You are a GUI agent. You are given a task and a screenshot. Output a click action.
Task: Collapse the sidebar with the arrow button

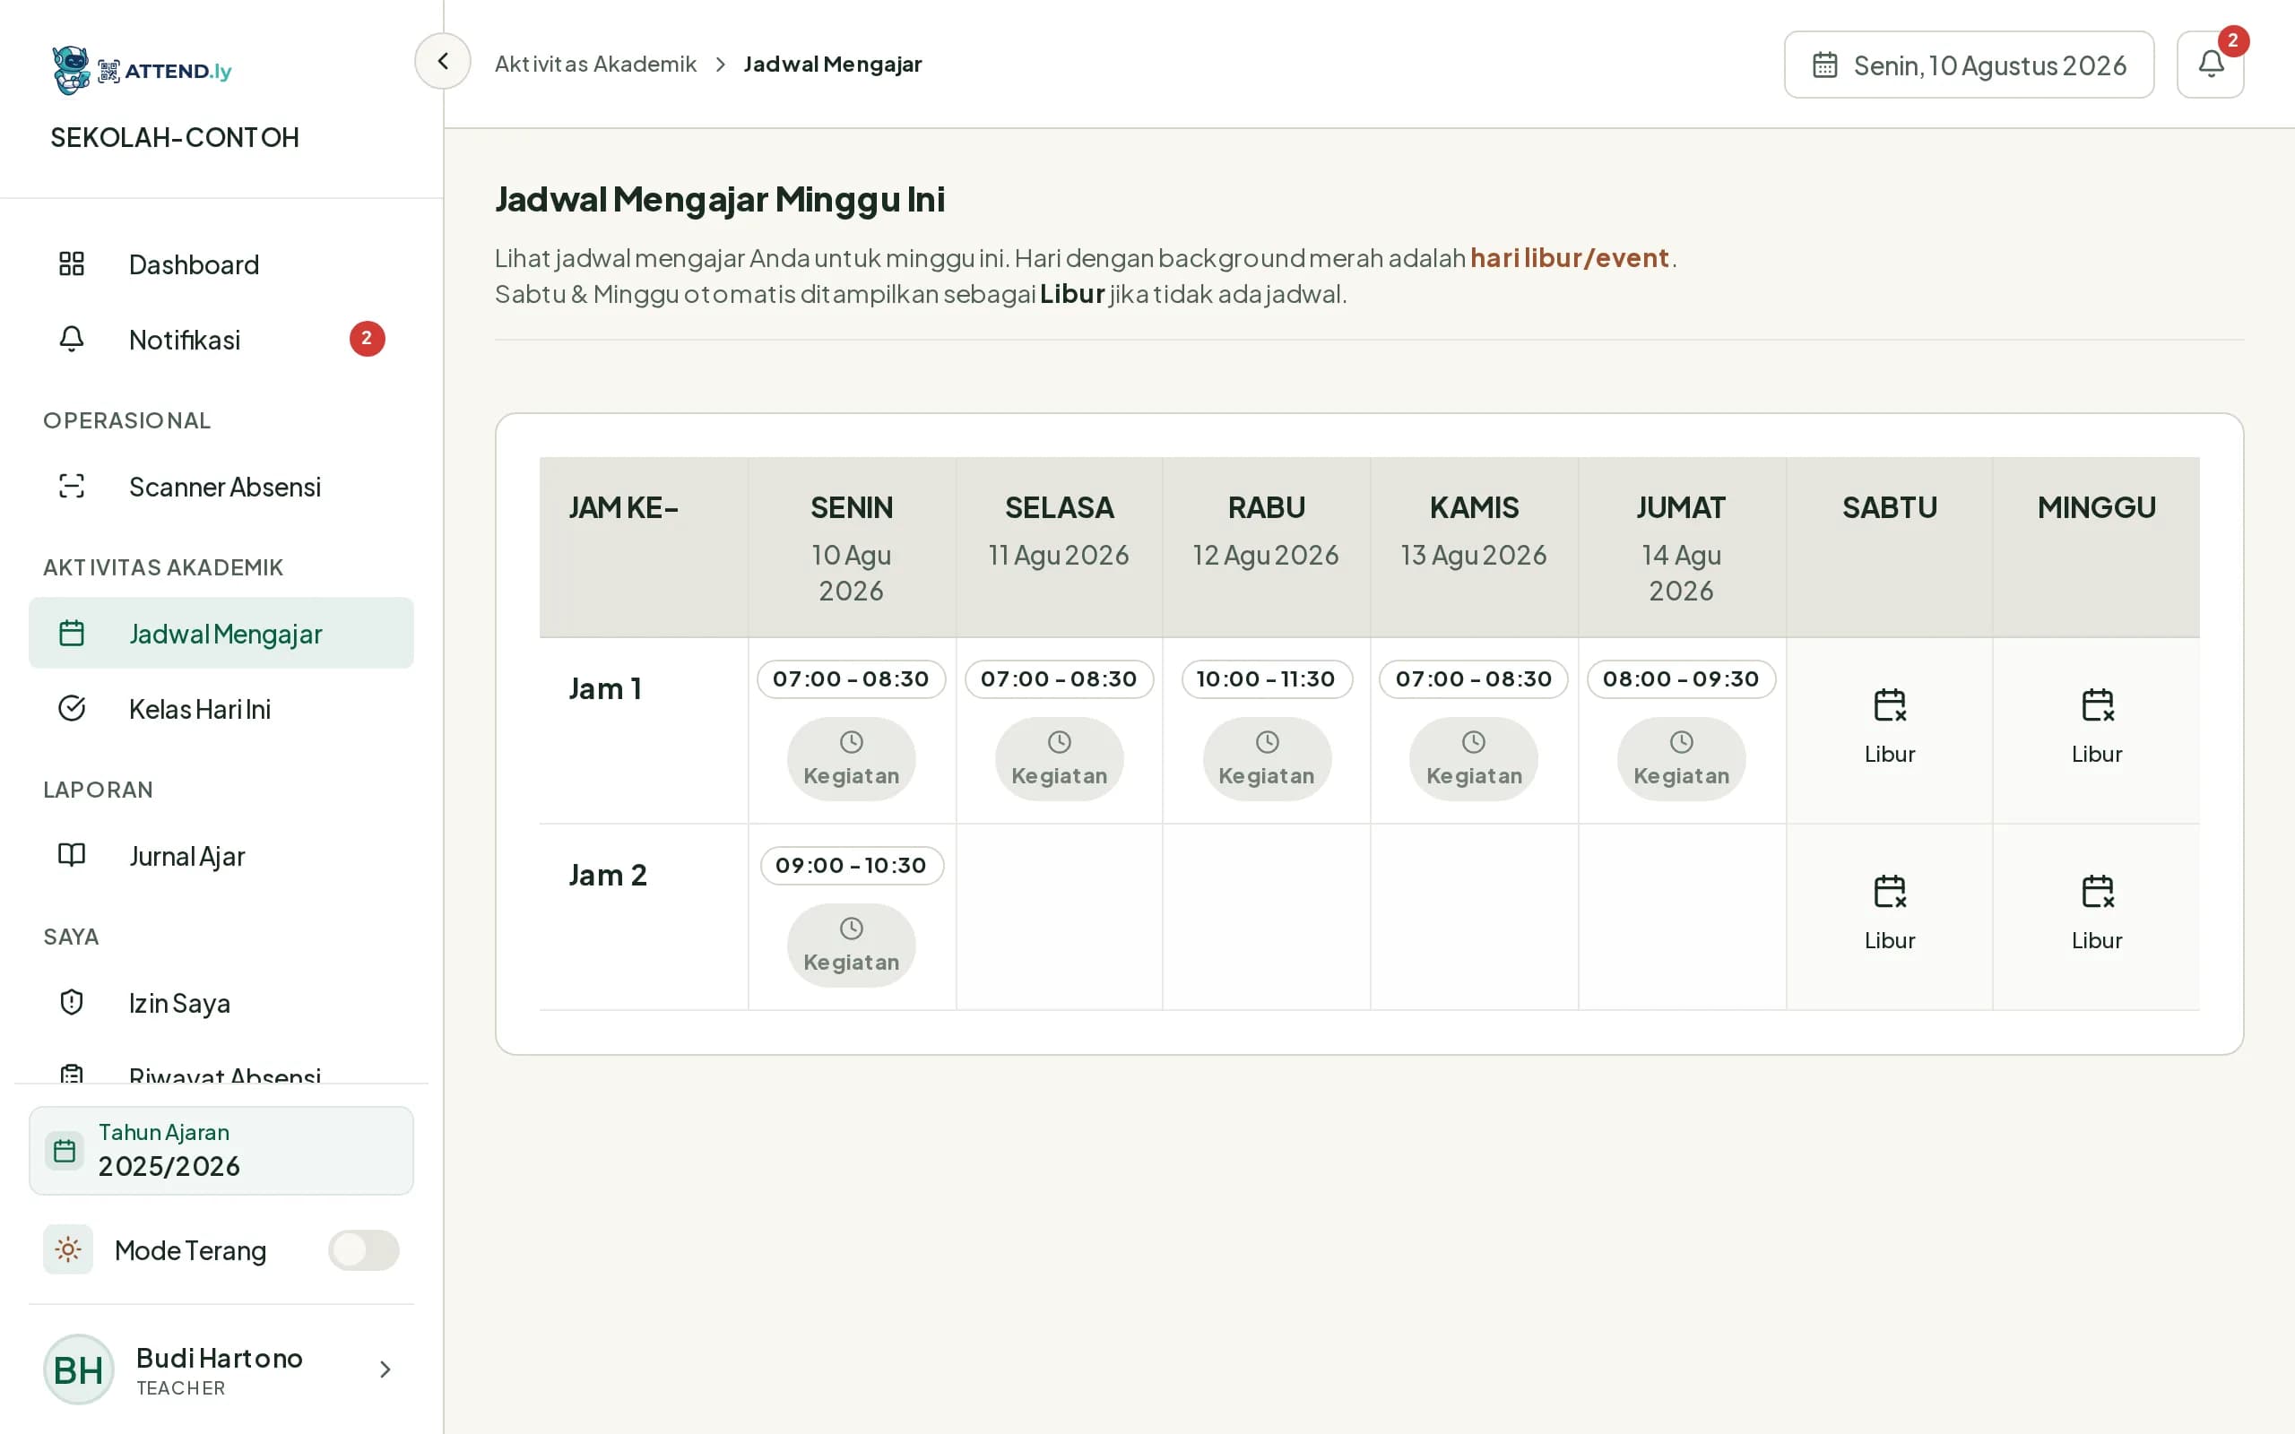[x=443, y=62]
